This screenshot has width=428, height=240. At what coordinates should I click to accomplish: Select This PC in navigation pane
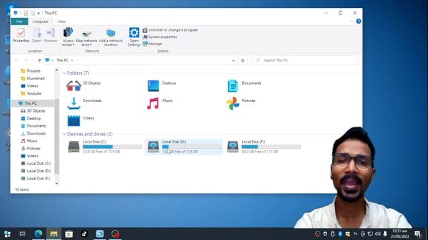pos(31,103)
